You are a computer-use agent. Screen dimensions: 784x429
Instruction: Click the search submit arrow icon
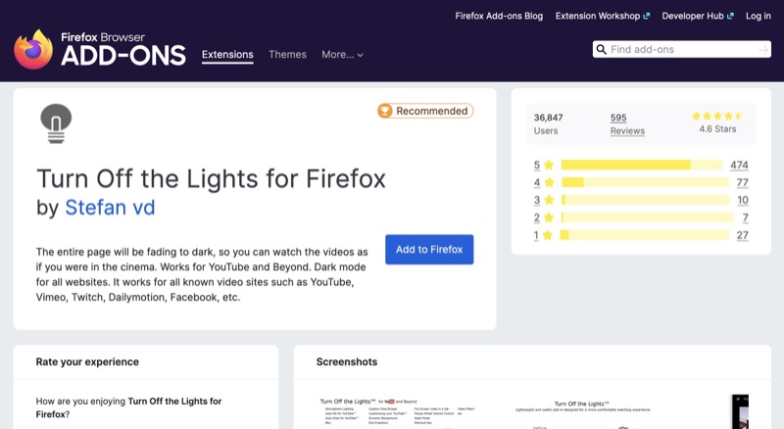pos(763,50)
